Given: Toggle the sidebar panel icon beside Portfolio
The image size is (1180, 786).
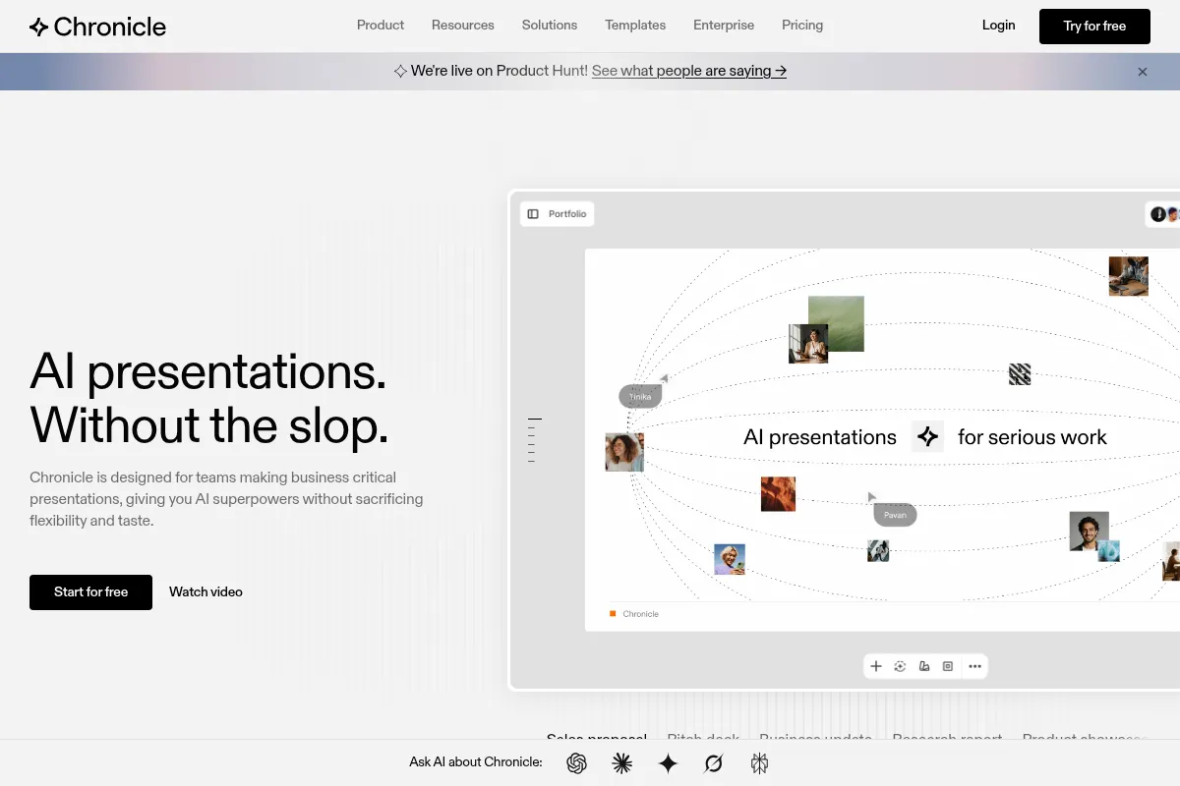Looking at the screenshot, I should (533, 214).
